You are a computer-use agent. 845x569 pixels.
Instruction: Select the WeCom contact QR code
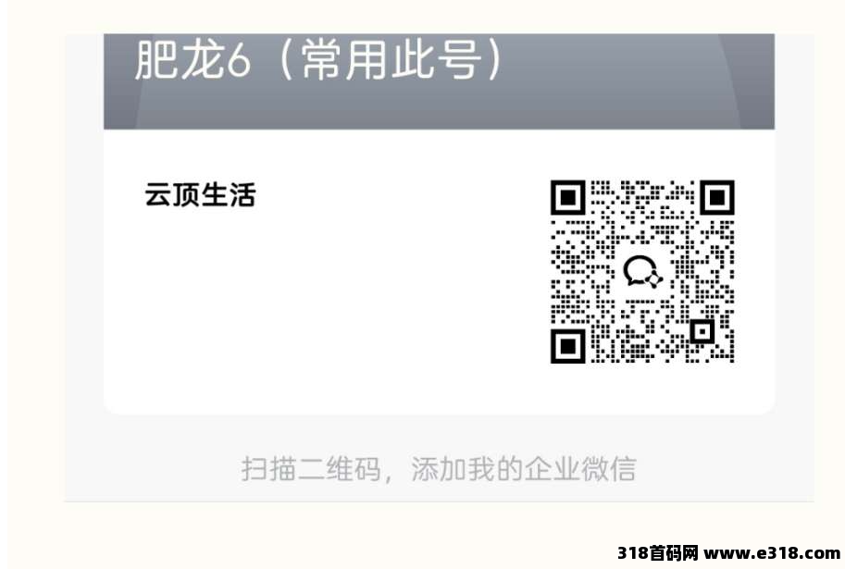[x=642, y=272]
